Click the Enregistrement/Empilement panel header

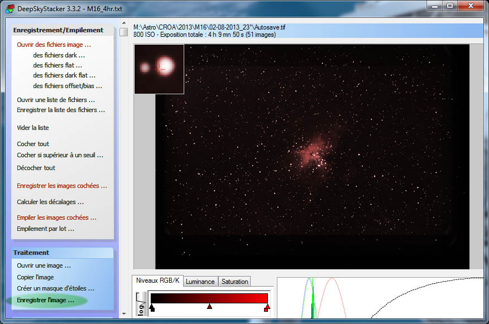(63, 30)
